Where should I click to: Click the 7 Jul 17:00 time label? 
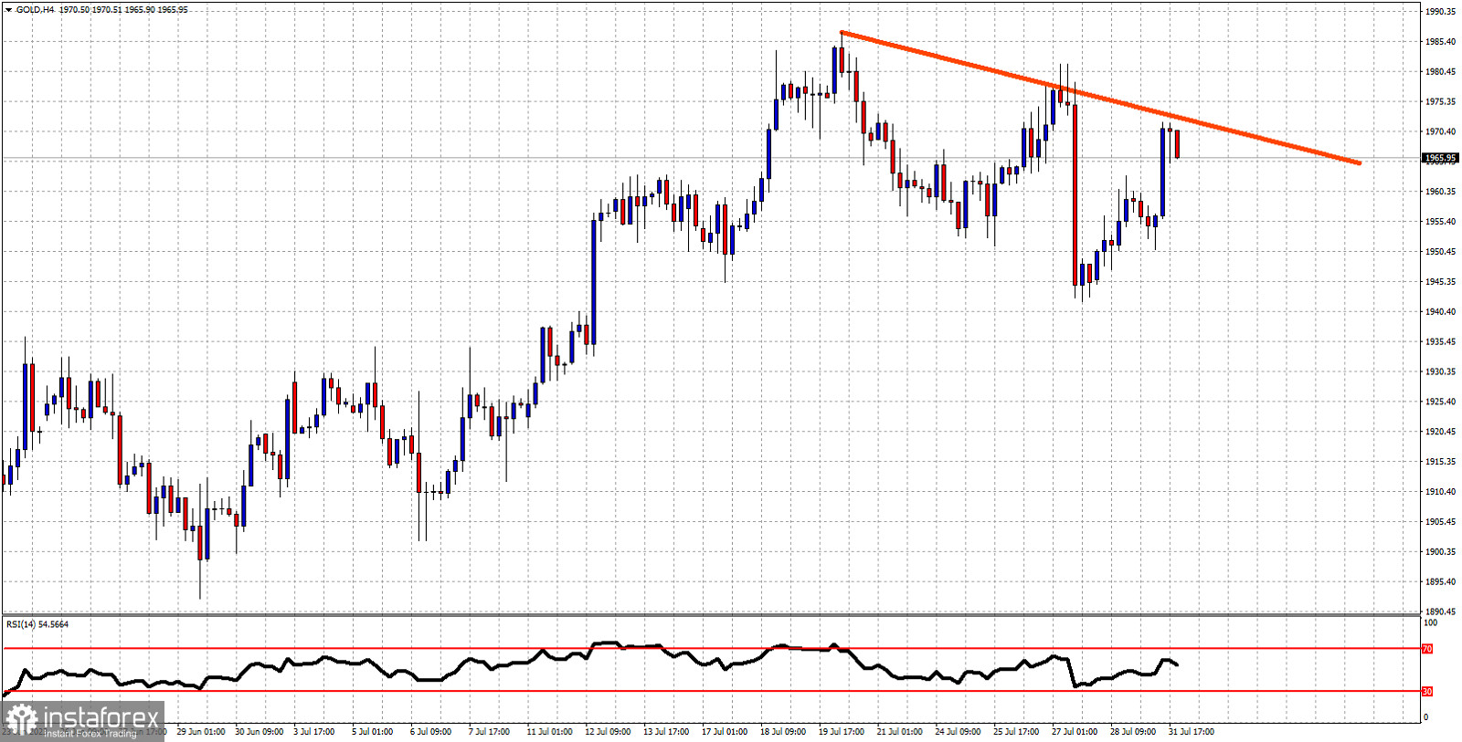pos(490,732)
